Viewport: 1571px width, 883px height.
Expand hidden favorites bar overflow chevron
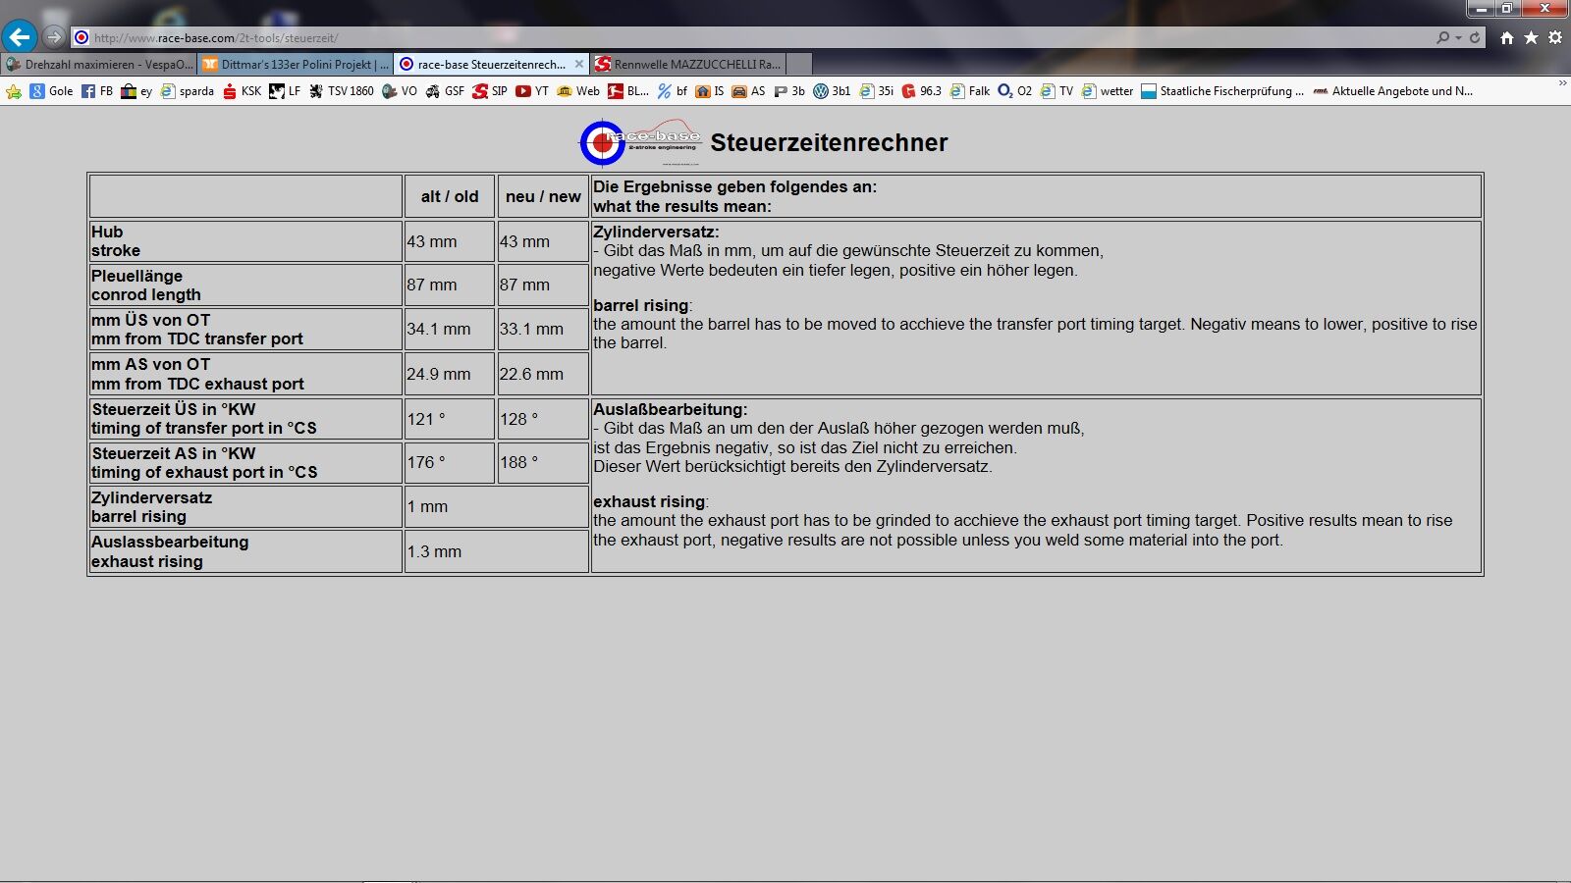[x=1562, y=84]
